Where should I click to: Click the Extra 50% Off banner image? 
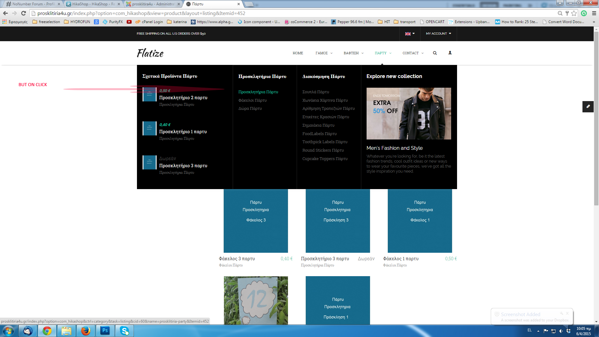click(x=408, y=113)
